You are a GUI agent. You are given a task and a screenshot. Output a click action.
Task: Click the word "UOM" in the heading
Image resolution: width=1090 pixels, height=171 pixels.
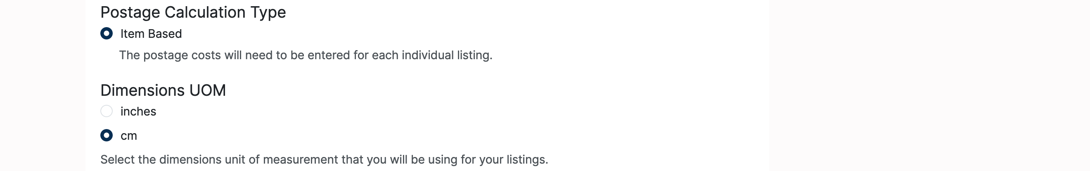207,90
